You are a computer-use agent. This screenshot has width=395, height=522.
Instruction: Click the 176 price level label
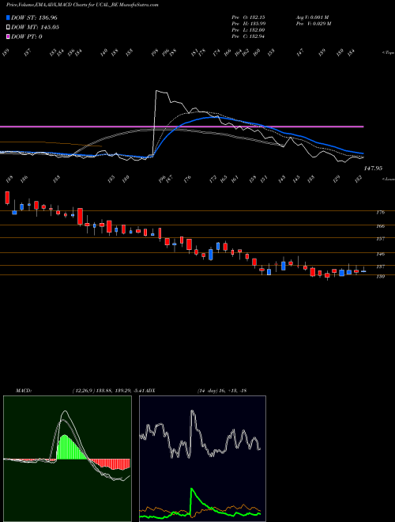pyautogui.click(x=380, y=213)
